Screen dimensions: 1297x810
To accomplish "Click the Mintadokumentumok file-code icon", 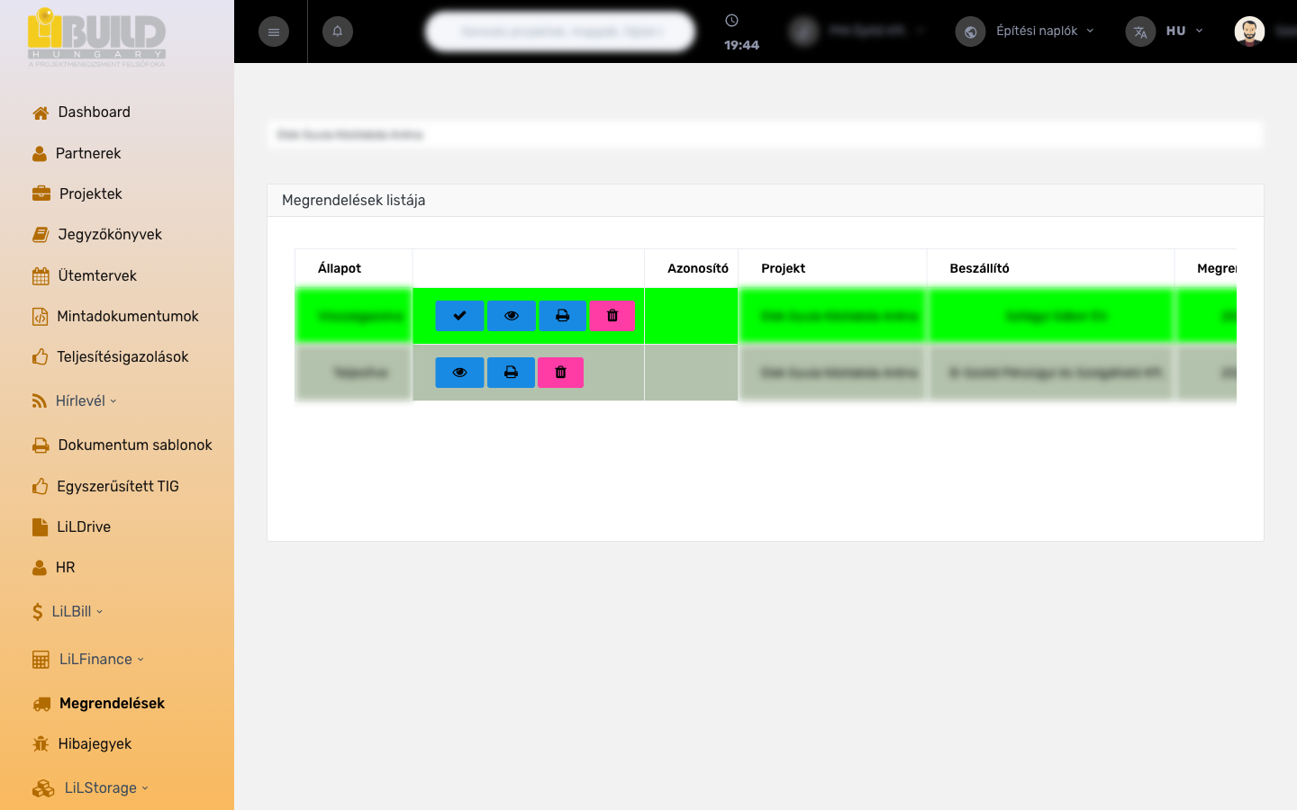I will (x=40, y=317).
